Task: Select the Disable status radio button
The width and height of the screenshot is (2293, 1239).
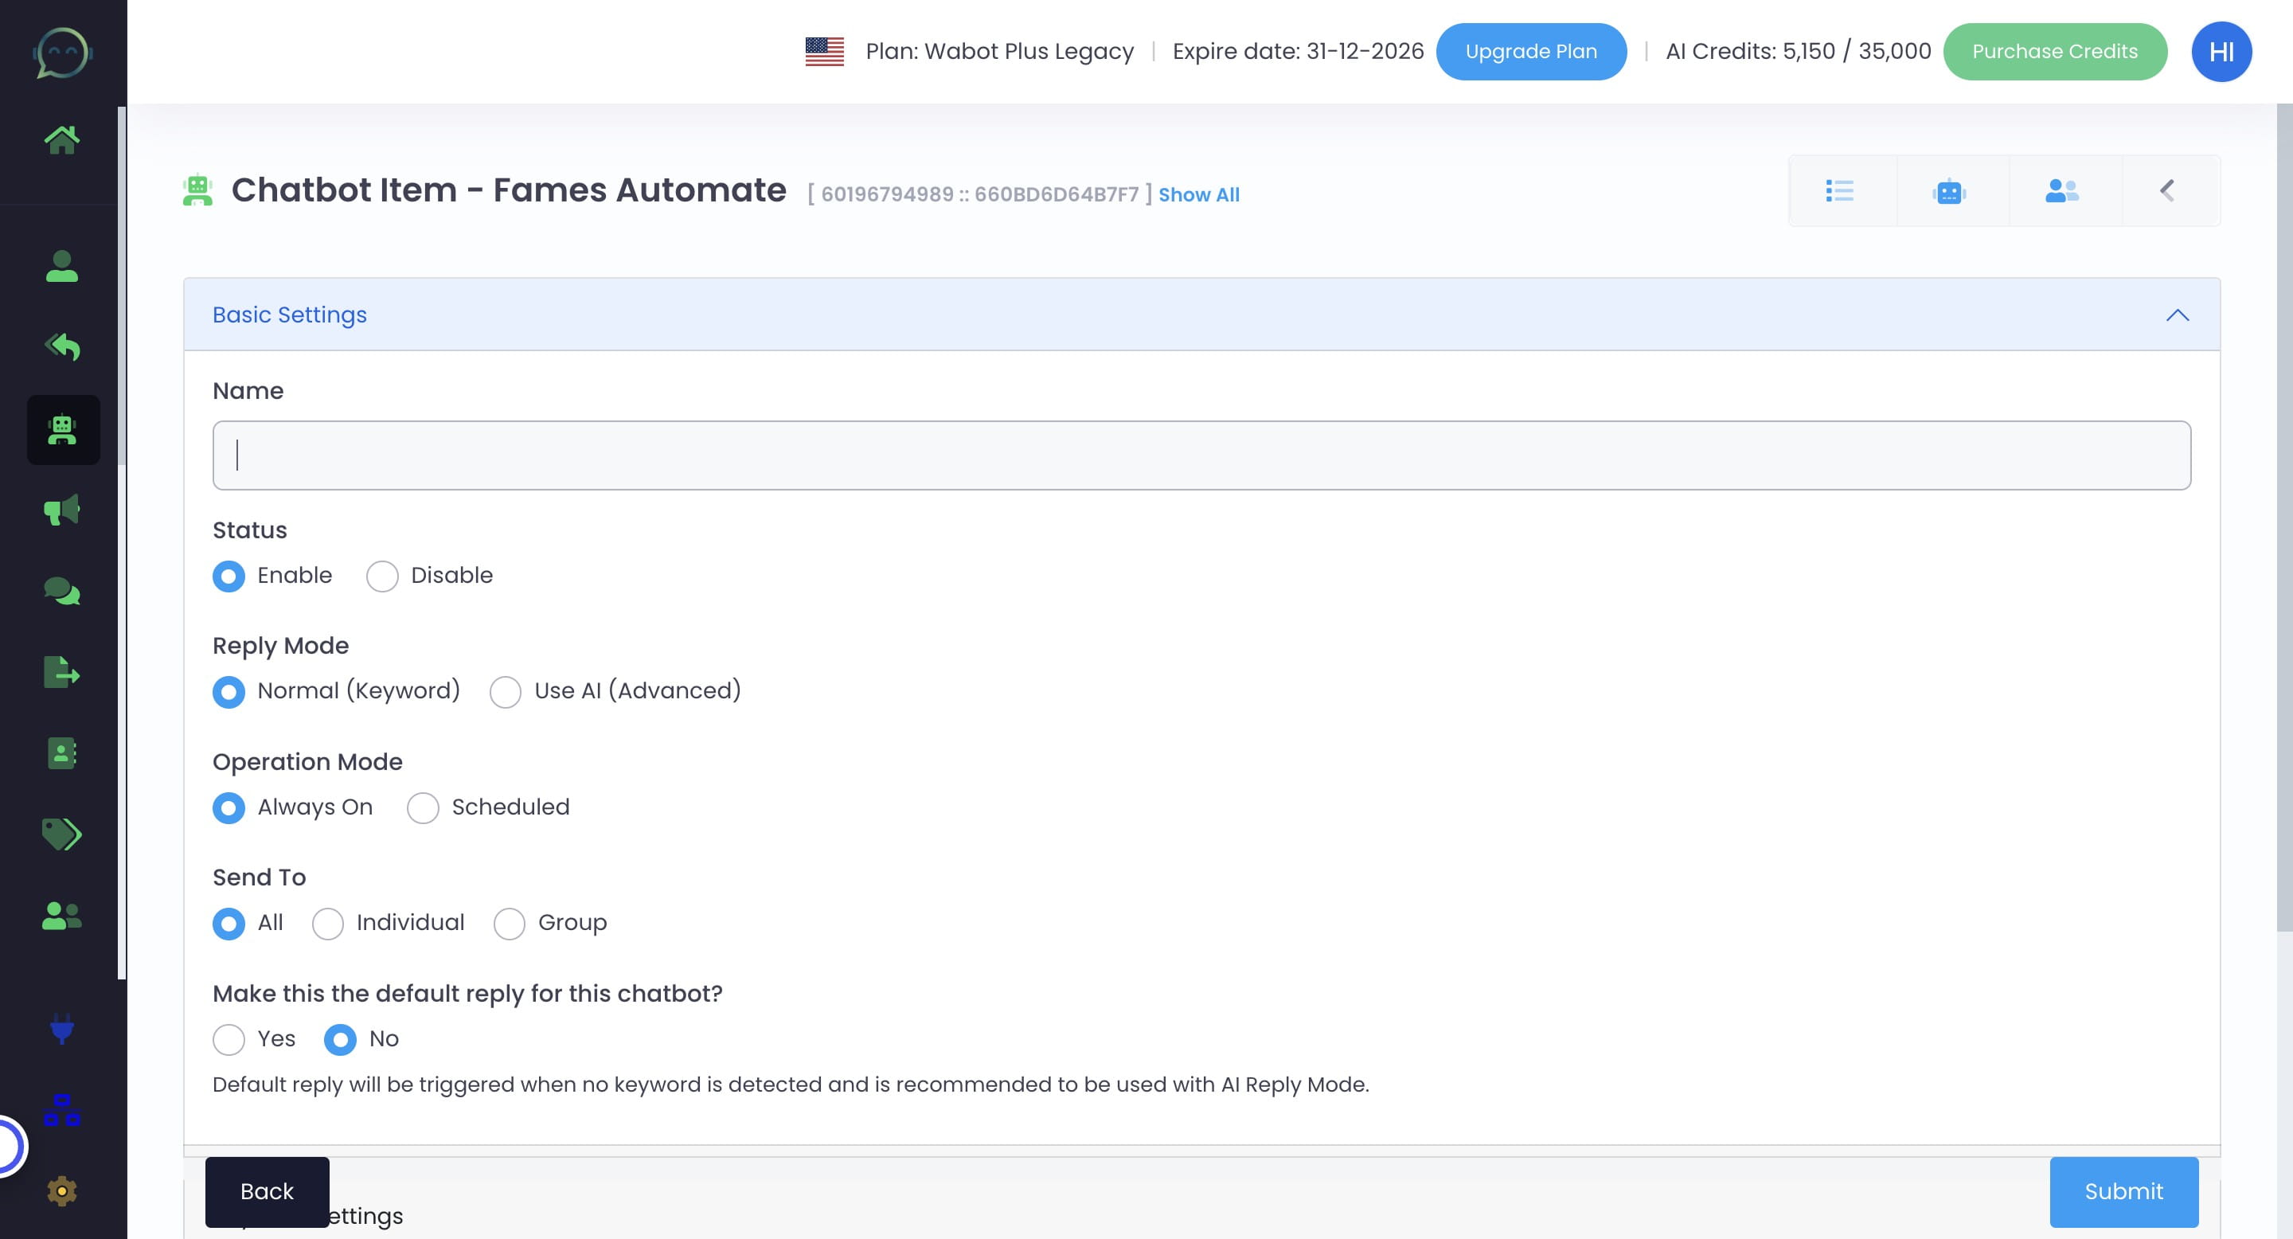Action: pos(382,576)
